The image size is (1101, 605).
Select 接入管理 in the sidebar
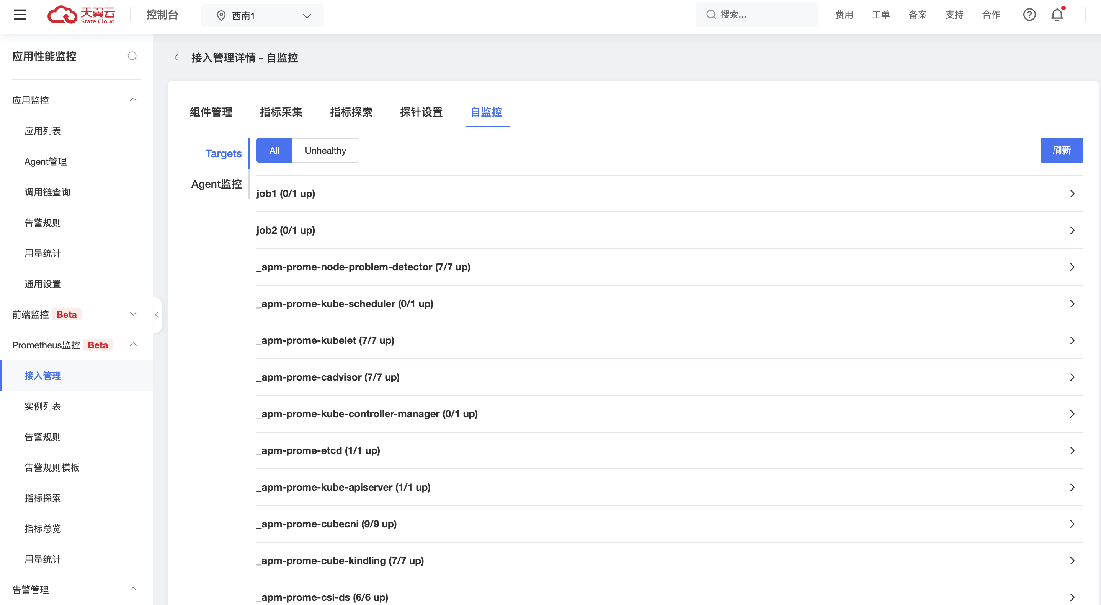pos(77,376)
